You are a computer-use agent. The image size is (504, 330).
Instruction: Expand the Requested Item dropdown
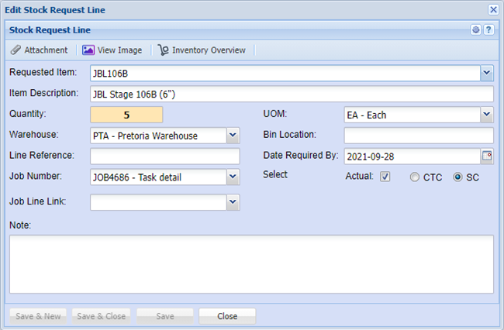pos(486,74)
